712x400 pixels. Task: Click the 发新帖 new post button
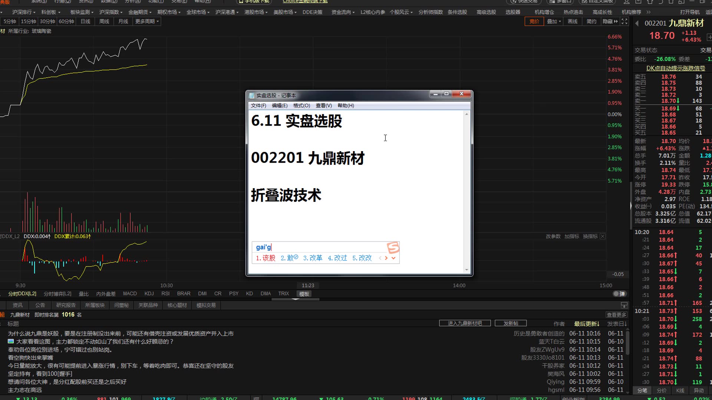(x=511, y=323)
